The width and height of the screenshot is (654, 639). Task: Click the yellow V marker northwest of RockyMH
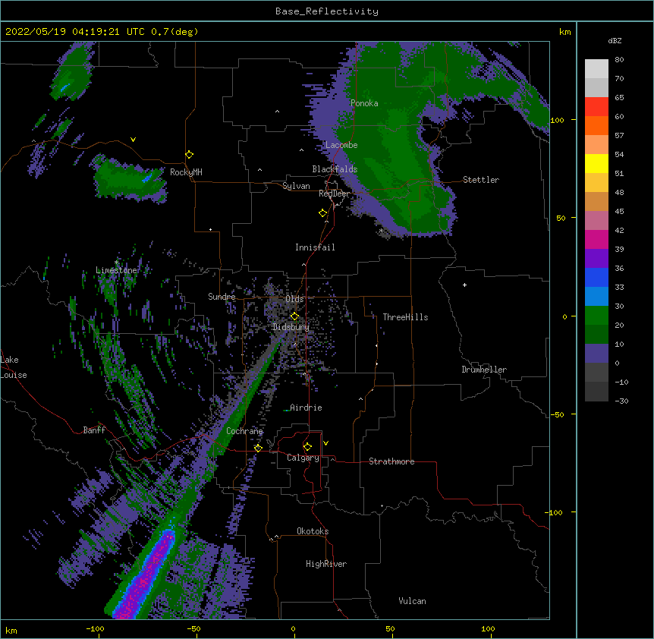click(x=133, y=140)
